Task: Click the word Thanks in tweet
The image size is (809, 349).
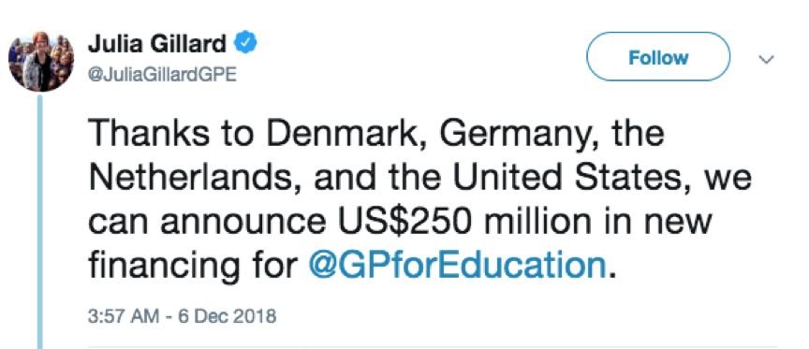Action: [150, 133]
